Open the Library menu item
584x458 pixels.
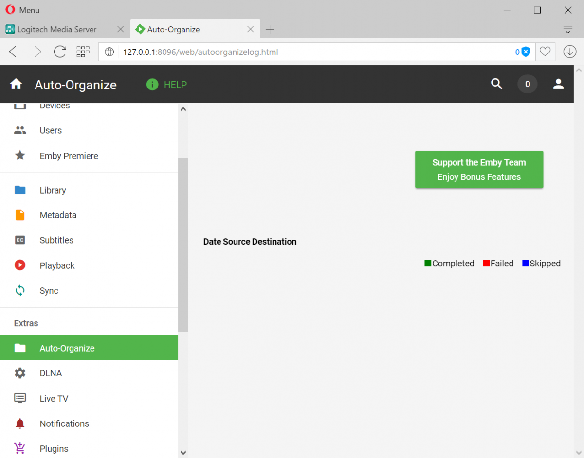coord(89,190)
